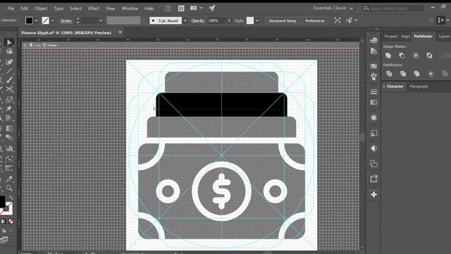Expand the Opacity arrow
This screenshot has height=254, width=451.
coord(229,20)
